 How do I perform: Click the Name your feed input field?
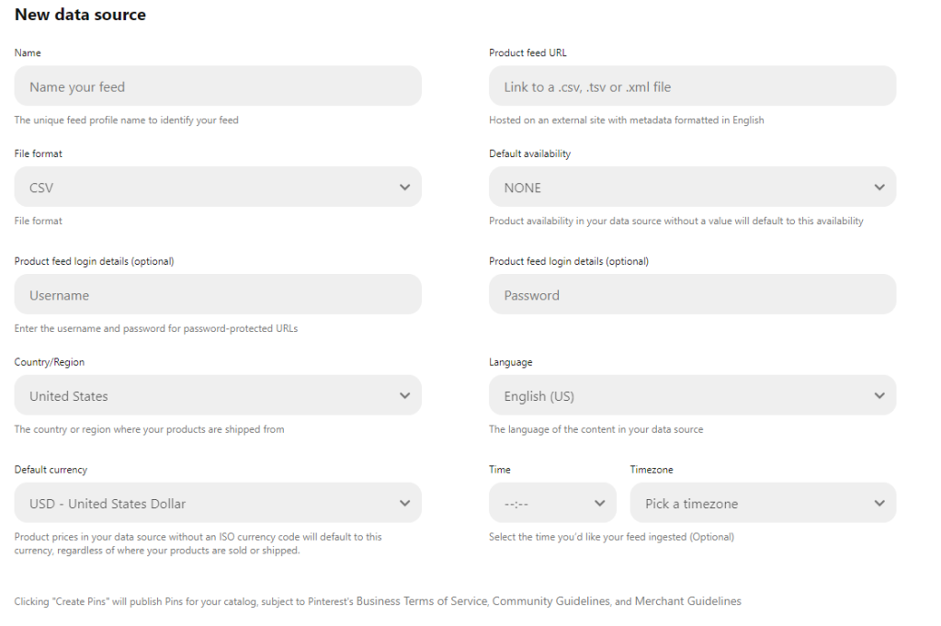218,86
